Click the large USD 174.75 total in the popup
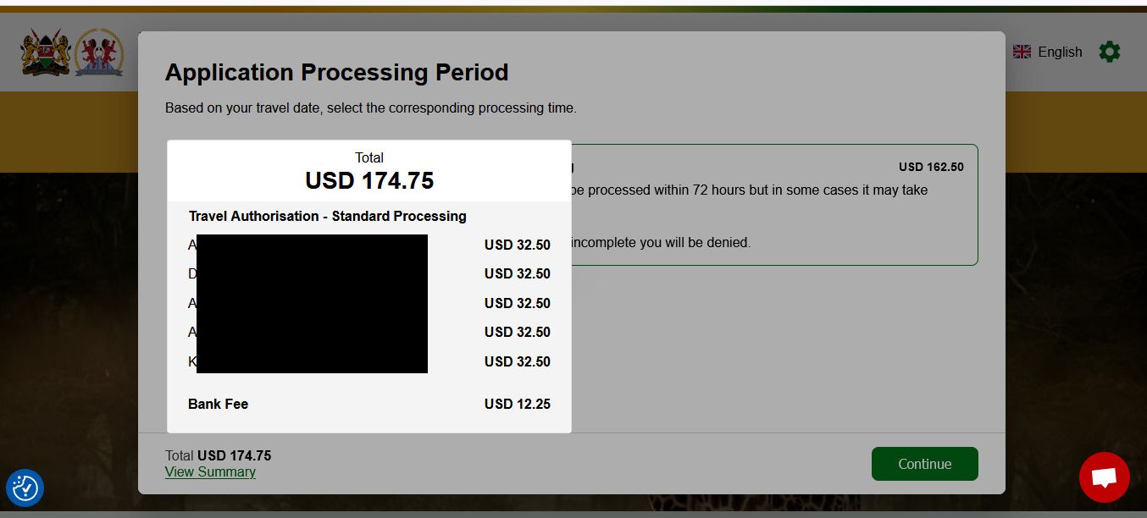Viewport: 1147px width, 518px height. point(369,180)
